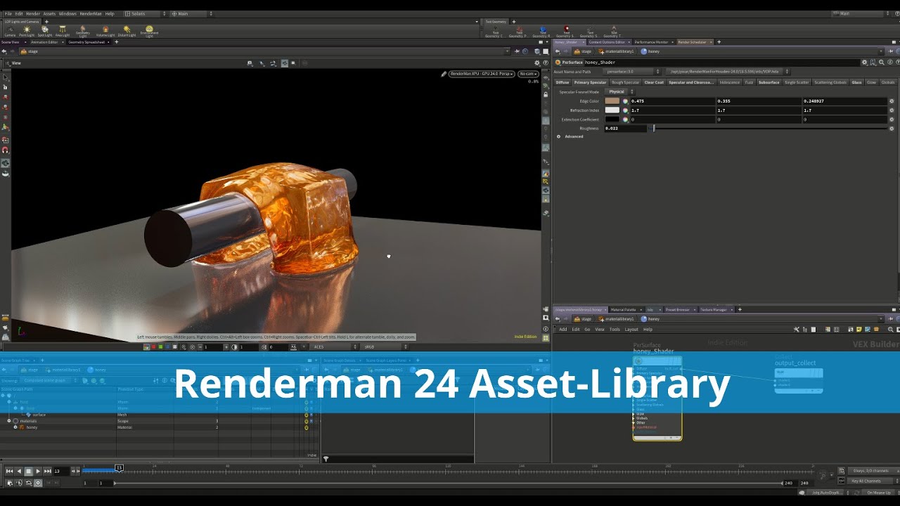
Task: Click the honey node in parameter pane path
Action: tap(650, 51)
